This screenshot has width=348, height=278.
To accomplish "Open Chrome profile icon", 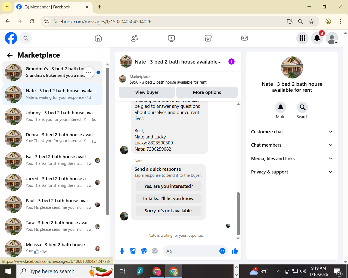I will tap(328, 21).
